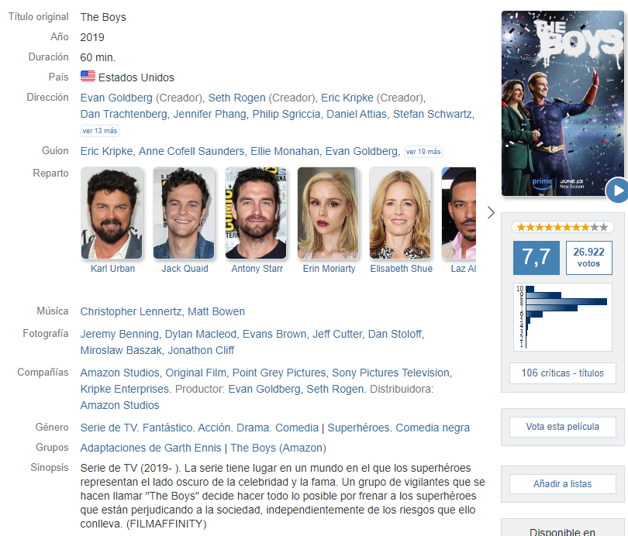Click the United States flag icon
Image resolution: width=628 pixels, height=536 pixels.
tap(88, 77)
